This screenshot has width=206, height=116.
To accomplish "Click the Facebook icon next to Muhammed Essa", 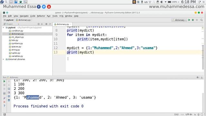I will click(x=39, y=7).
